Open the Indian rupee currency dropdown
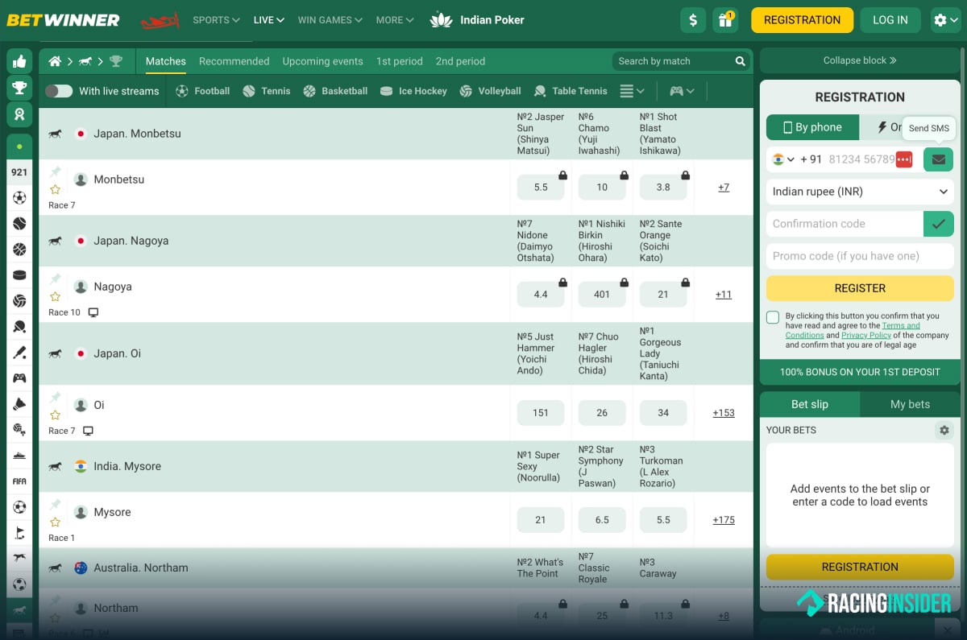The image size is (967, 640). click(x=860, y=192)
